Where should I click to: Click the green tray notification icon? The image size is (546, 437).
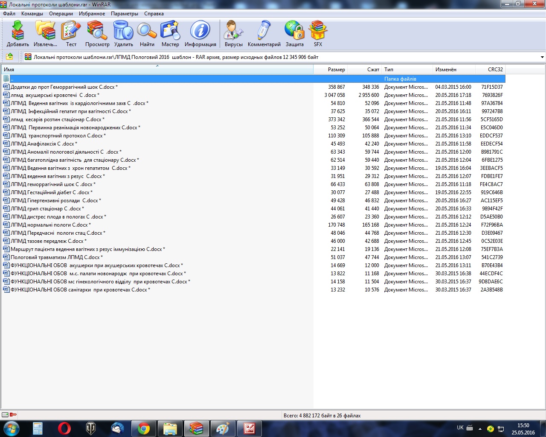click(x=491, y=428)
